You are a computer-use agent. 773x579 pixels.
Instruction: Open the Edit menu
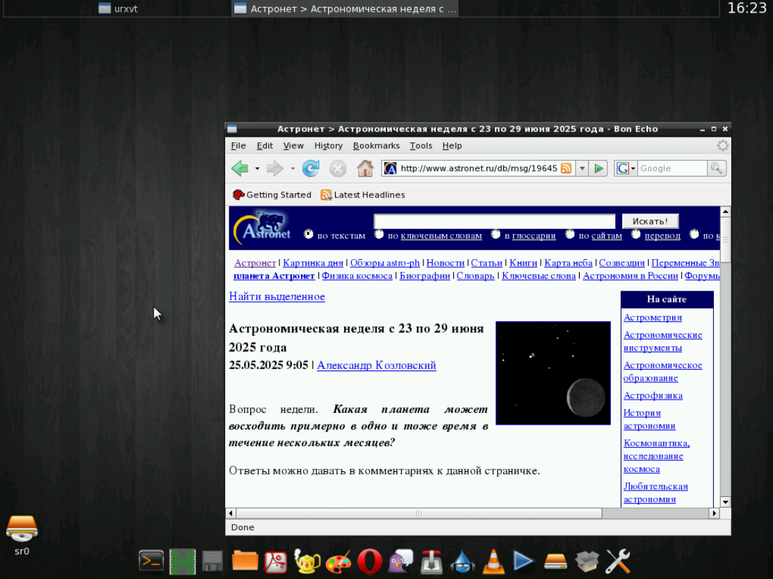(265, 145)
